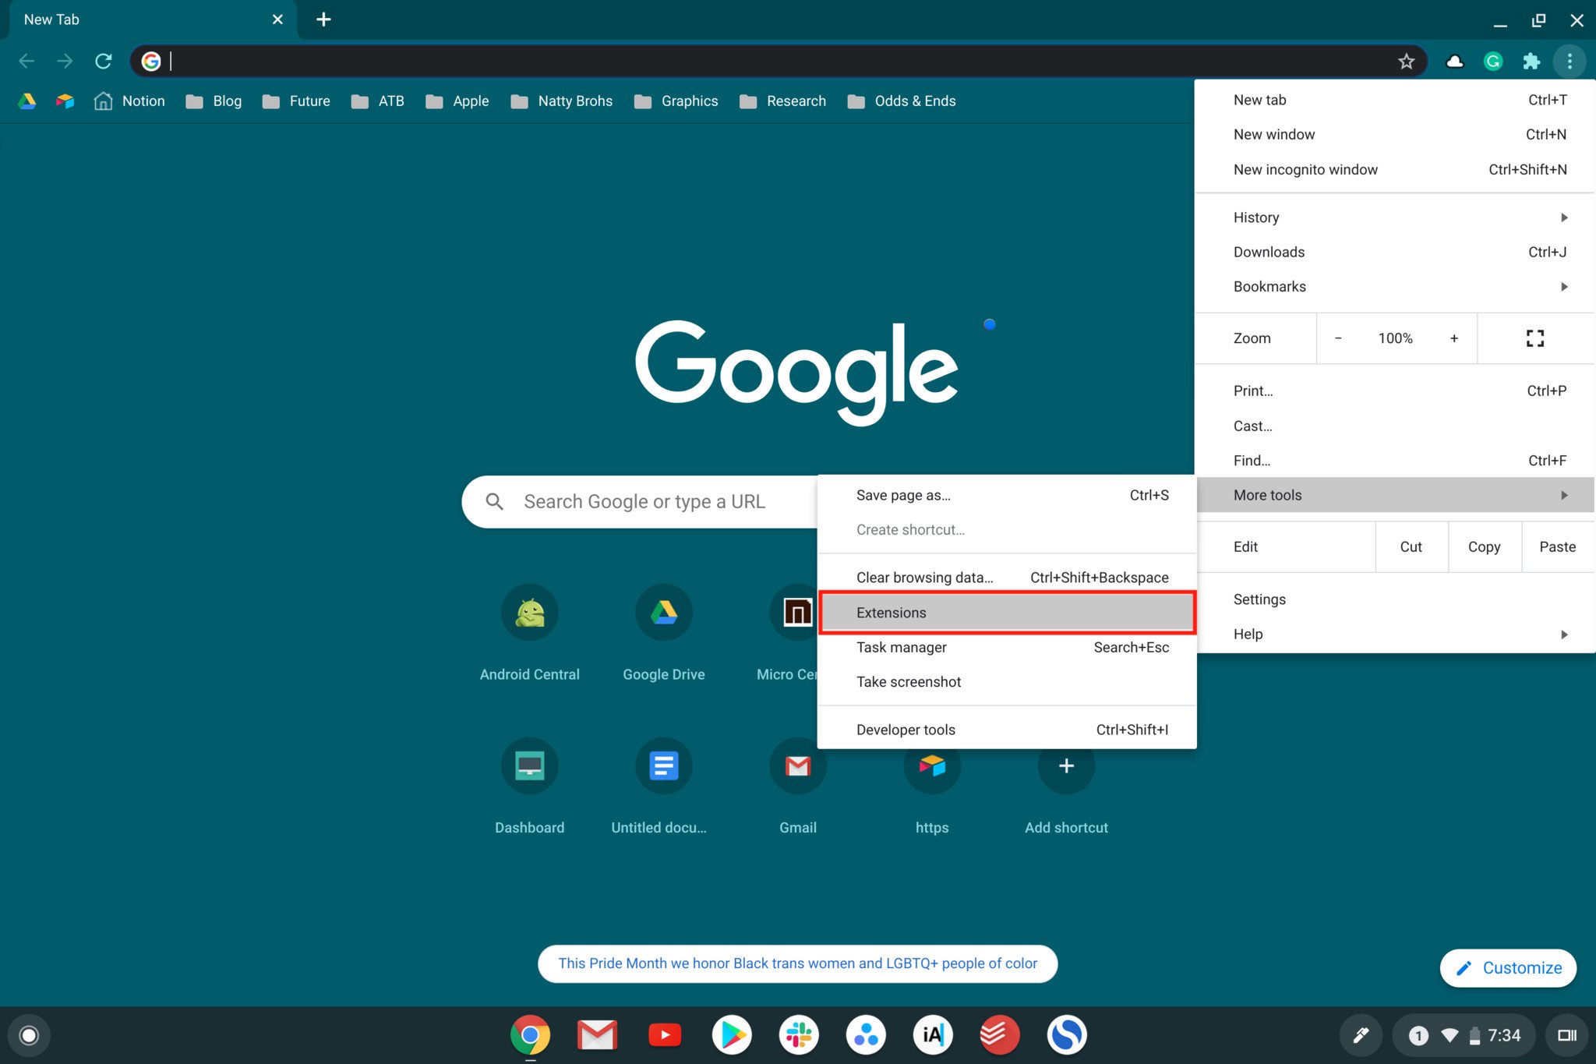The image size is (1596, 1064).
Task: Open Developer tools menu entry
Action: coord(1007,730)
